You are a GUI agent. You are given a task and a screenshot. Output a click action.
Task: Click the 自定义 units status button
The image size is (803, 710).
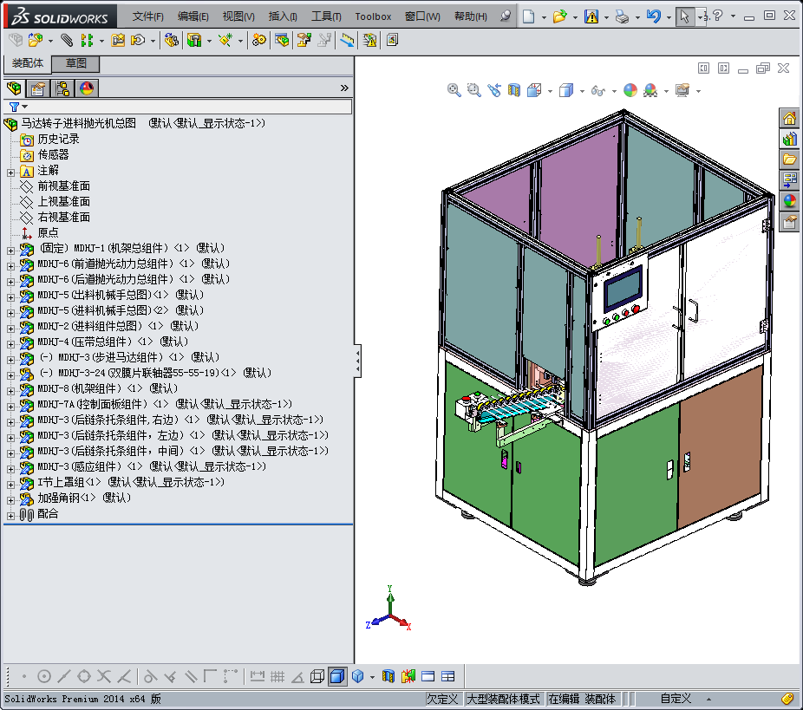[x=676, y=699]
